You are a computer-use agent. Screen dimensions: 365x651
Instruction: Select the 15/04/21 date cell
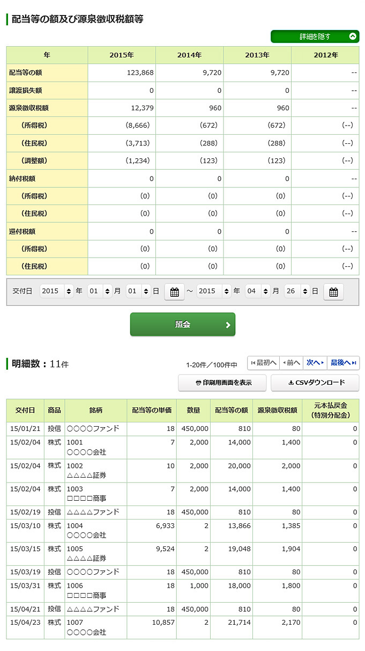[25, 609]
